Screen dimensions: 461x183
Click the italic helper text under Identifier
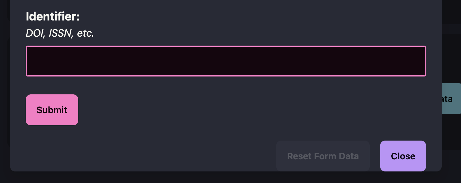(60, 33)
